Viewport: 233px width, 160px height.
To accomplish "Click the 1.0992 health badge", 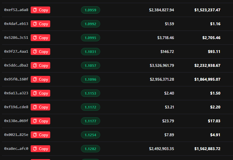I will [91, 24].
